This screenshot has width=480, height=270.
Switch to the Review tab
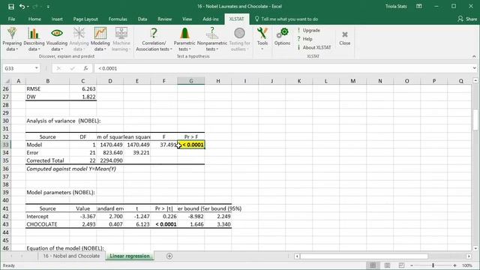click(x=165, y=19)
